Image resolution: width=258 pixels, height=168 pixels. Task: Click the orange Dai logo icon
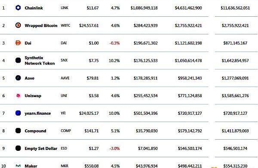point(18,43)
